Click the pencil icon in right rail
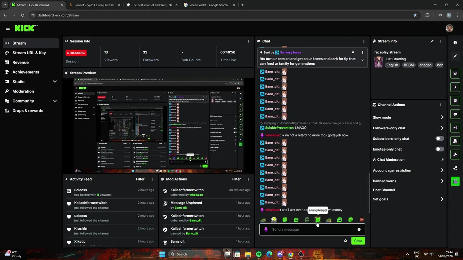463x260 pixels. pos(455,56)
